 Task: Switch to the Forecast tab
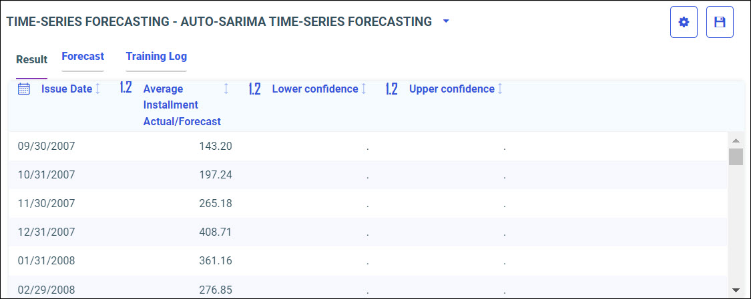pyautogui.click(x=83, y=57)
